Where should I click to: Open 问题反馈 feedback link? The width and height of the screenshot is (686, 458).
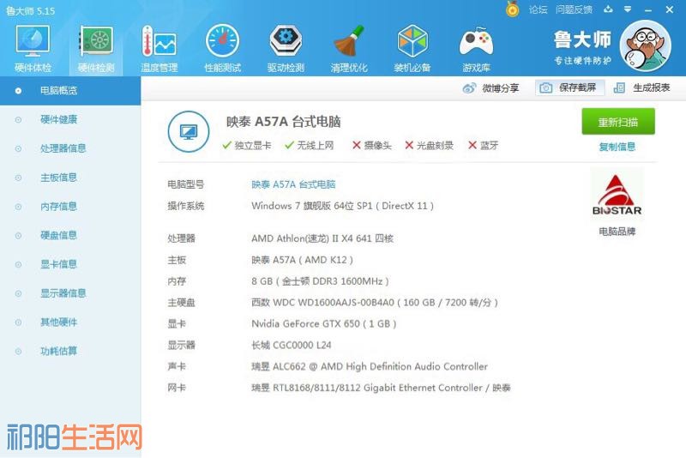click(574, 9)
